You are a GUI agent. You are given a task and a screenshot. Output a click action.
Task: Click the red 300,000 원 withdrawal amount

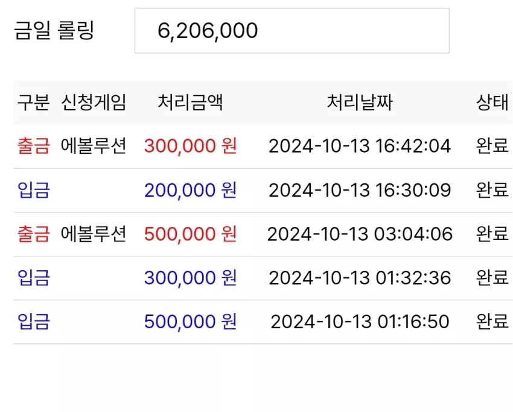tap(190, 146)
